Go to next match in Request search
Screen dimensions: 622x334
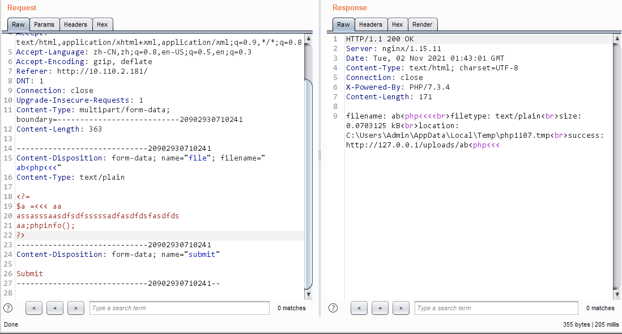[76, 308]
